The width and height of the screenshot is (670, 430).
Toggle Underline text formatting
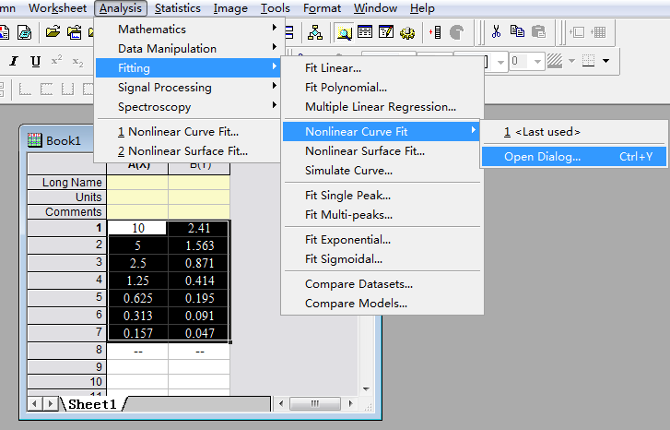(35, 61)
